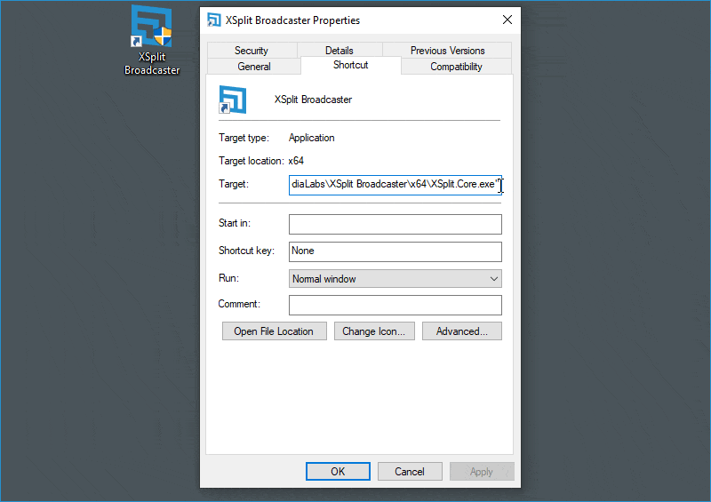The height and width of the screenshot is (502, 711).
Task: Click the XSplit Broadcaster name text in dialog
Action: pos(313,100)
